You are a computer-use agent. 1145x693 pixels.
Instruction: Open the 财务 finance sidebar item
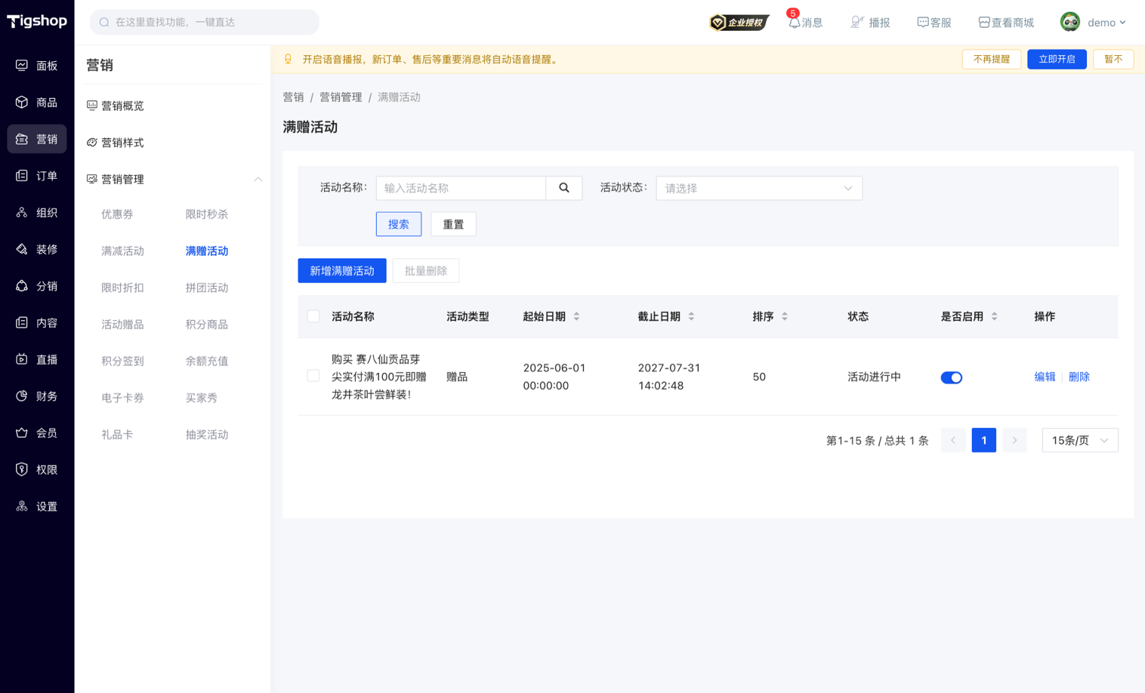(x=37, y=396)
